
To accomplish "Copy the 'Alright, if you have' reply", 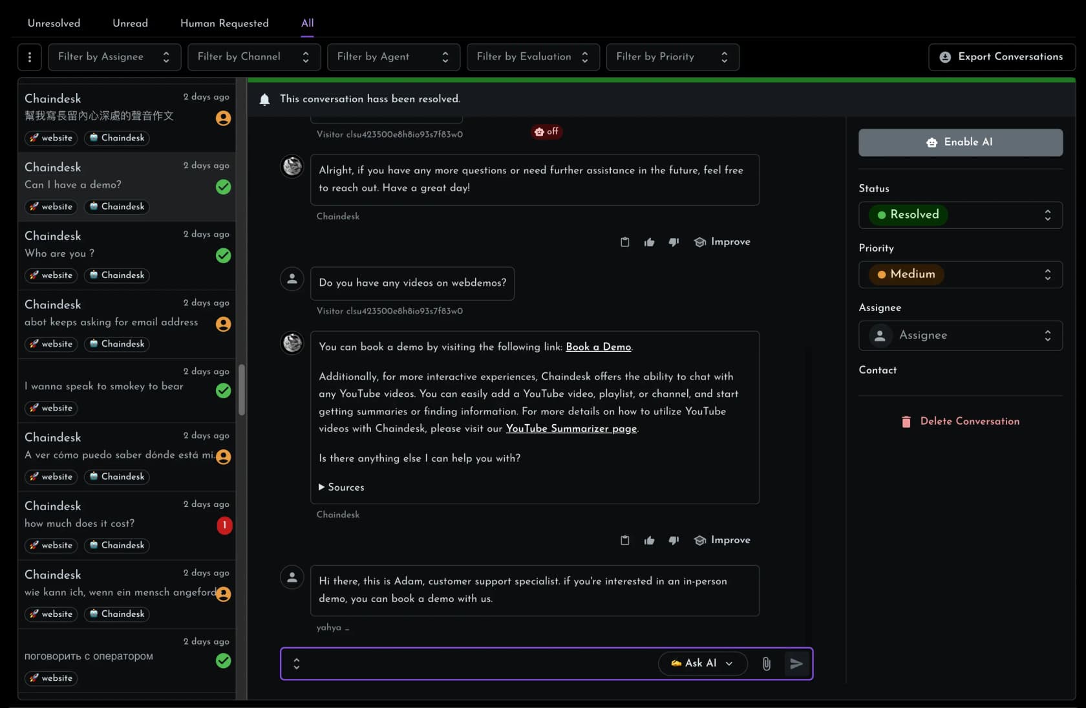I will click(x=624, y=242).
